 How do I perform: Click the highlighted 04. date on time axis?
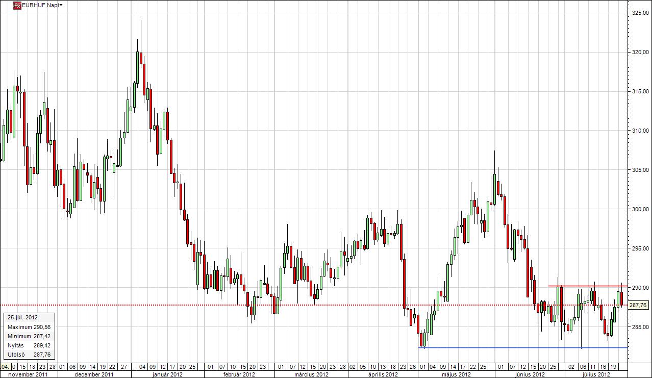coord(6,367)
